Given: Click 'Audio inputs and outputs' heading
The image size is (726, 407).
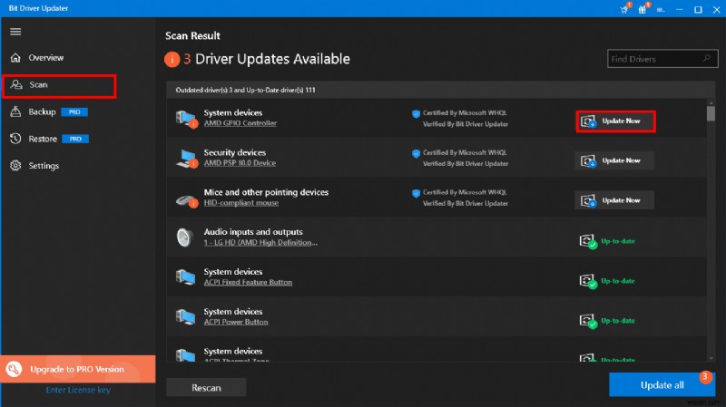Looking at the screenshot, I should [x=253, y=232].
